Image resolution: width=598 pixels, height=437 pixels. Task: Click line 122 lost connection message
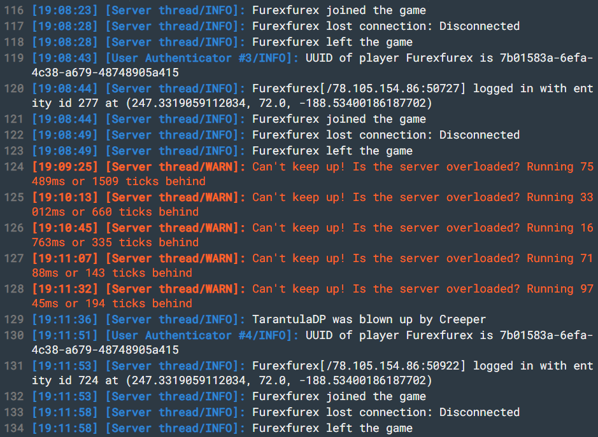(385, 135)
